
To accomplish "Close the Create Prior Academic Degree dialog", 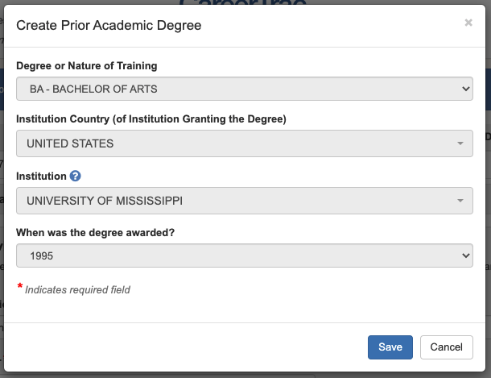I will point(468,23).
